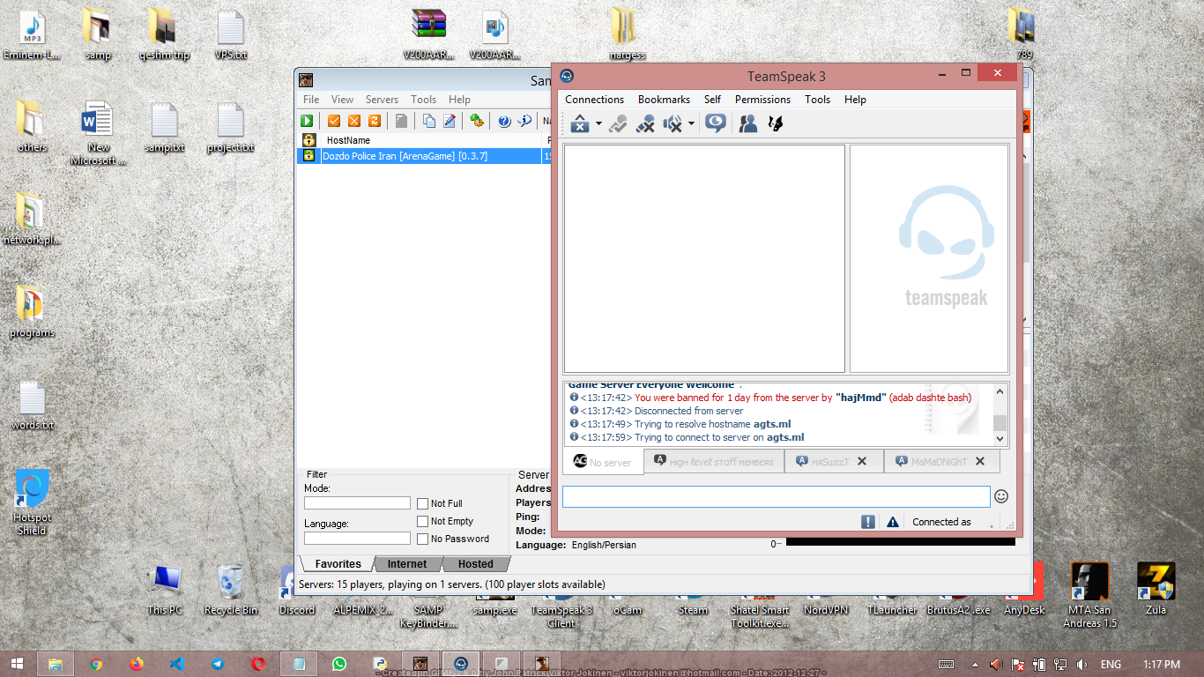This screenshot has height=677, width=1204.
Task: Click the blue exclamation status bar icon
Action: (x=868, y=522)
